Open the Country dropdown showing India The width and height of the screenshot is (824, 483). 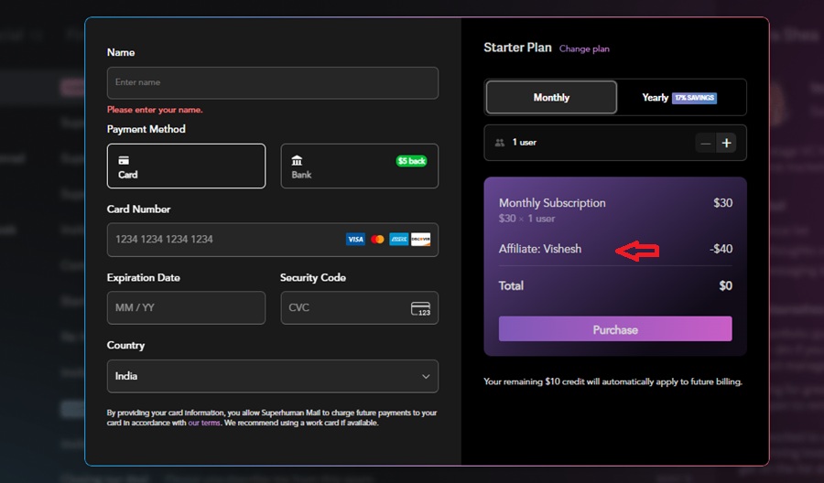coord(272,376)
